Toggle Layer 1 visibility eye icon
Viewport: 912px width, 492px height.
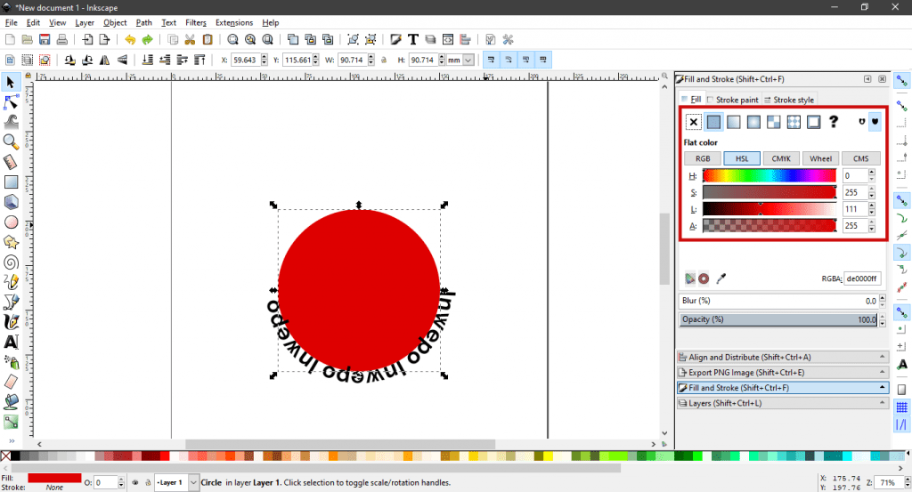[134, 482]
